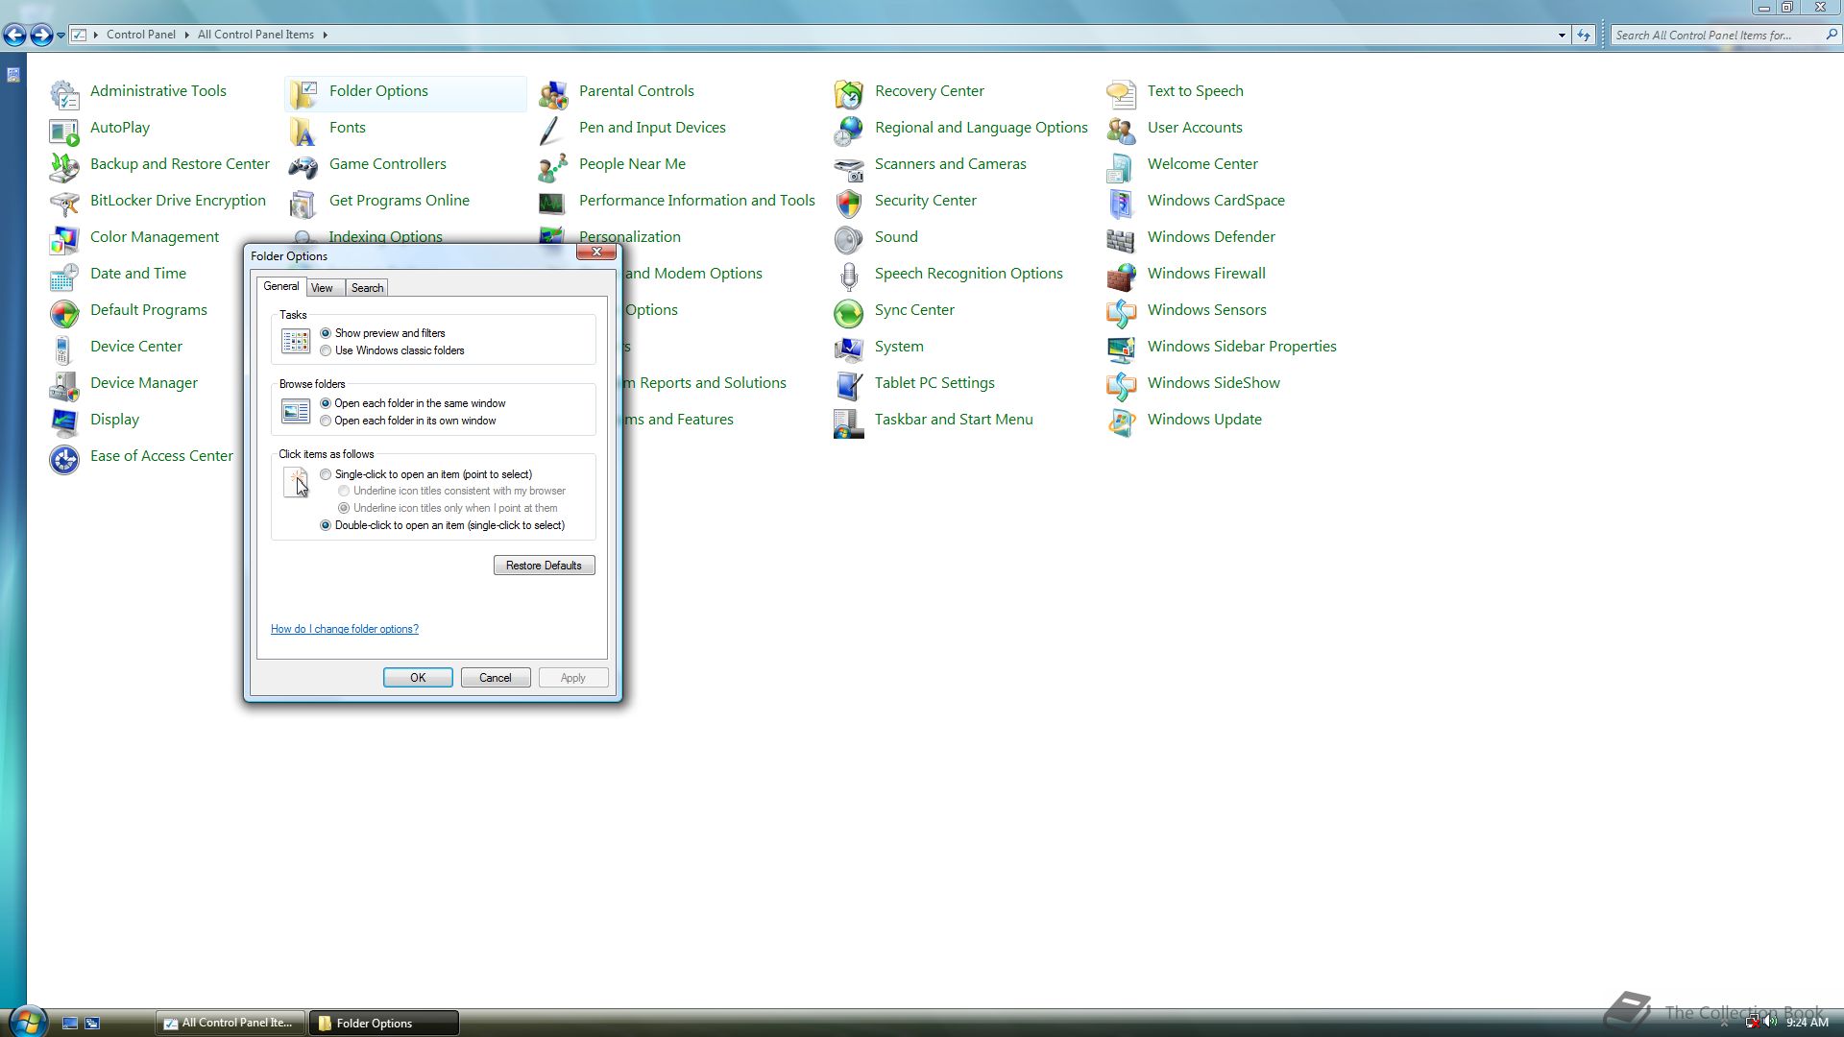Viewport: 1844px width, 1037px height.
Task: Click the Forward navigation button
Action: coord(41,36)
